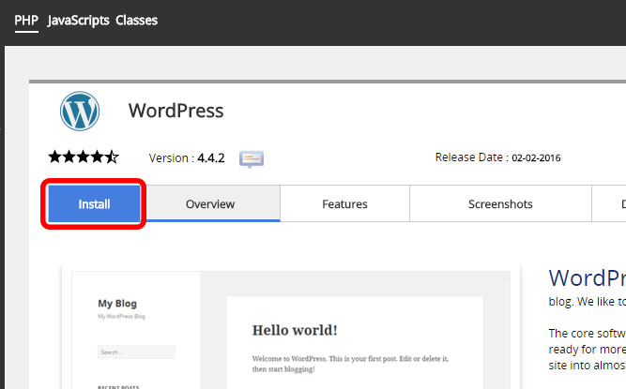Switch to the JavaScripts category

click(78, 21)
